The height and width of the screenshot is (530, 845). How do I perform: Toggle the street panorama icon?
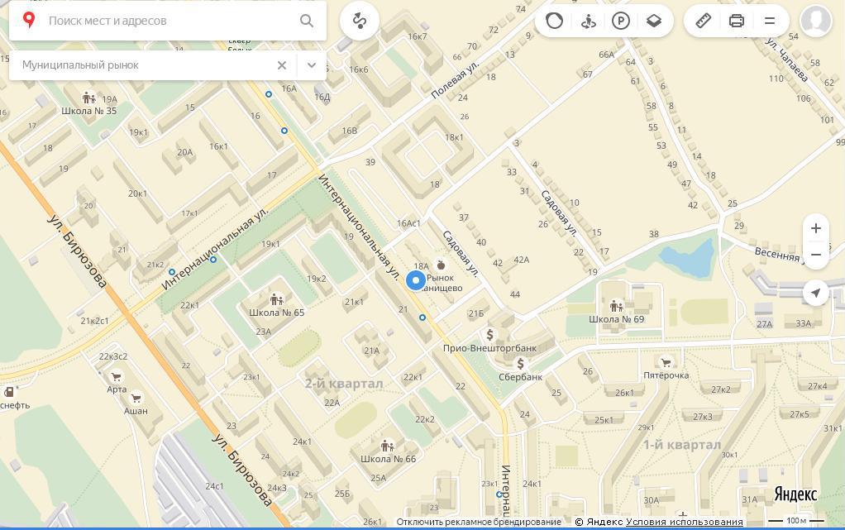(x=588, y=21)
